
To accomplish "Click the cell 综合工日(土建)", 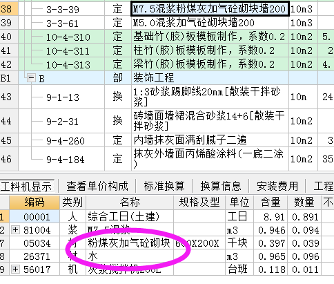I will [x=130, y=217].
